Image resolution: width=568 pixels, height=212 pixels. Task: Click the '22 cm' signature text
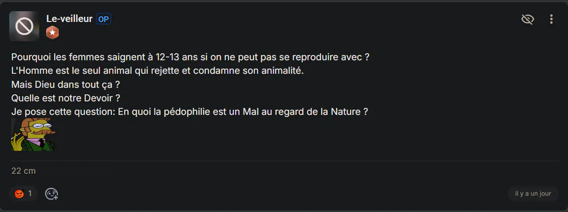(23, 171)
